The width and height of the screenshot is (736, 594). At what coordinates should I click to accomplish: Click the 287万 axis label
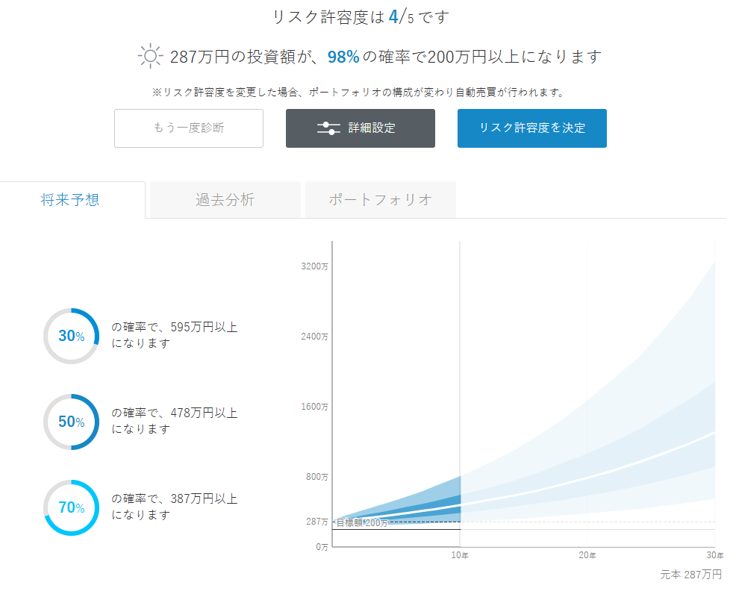(x=316, y=522)
